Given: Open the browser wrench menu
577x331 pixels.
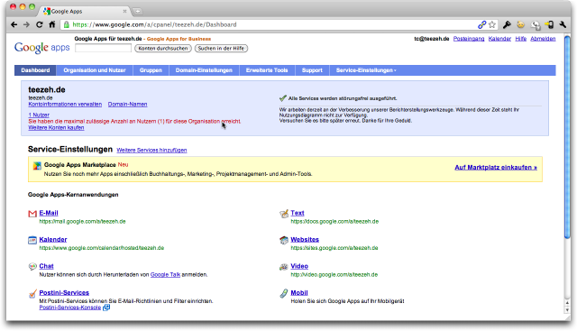Looking at the screenshot, I should [x=563, y=24].
